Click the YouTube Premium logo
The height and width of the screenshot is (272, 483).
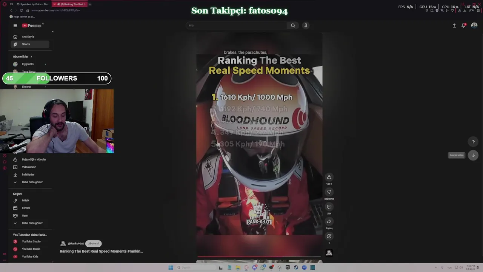coord(32,25)
